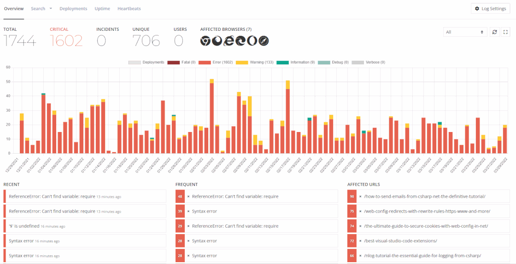Click the Edge browser icon
Screen dimensions: 516x264
pyautogui.click(x=240, y=41)
